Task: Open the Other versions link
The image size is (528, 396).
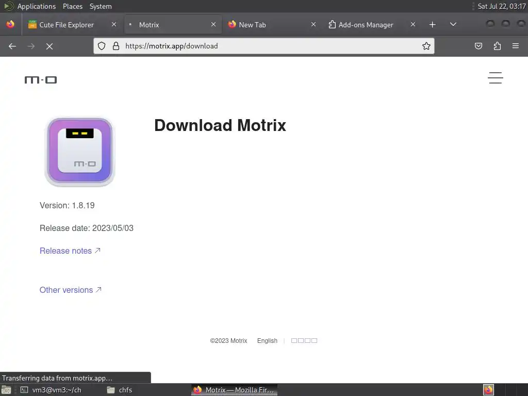Action: coord(70,290)
